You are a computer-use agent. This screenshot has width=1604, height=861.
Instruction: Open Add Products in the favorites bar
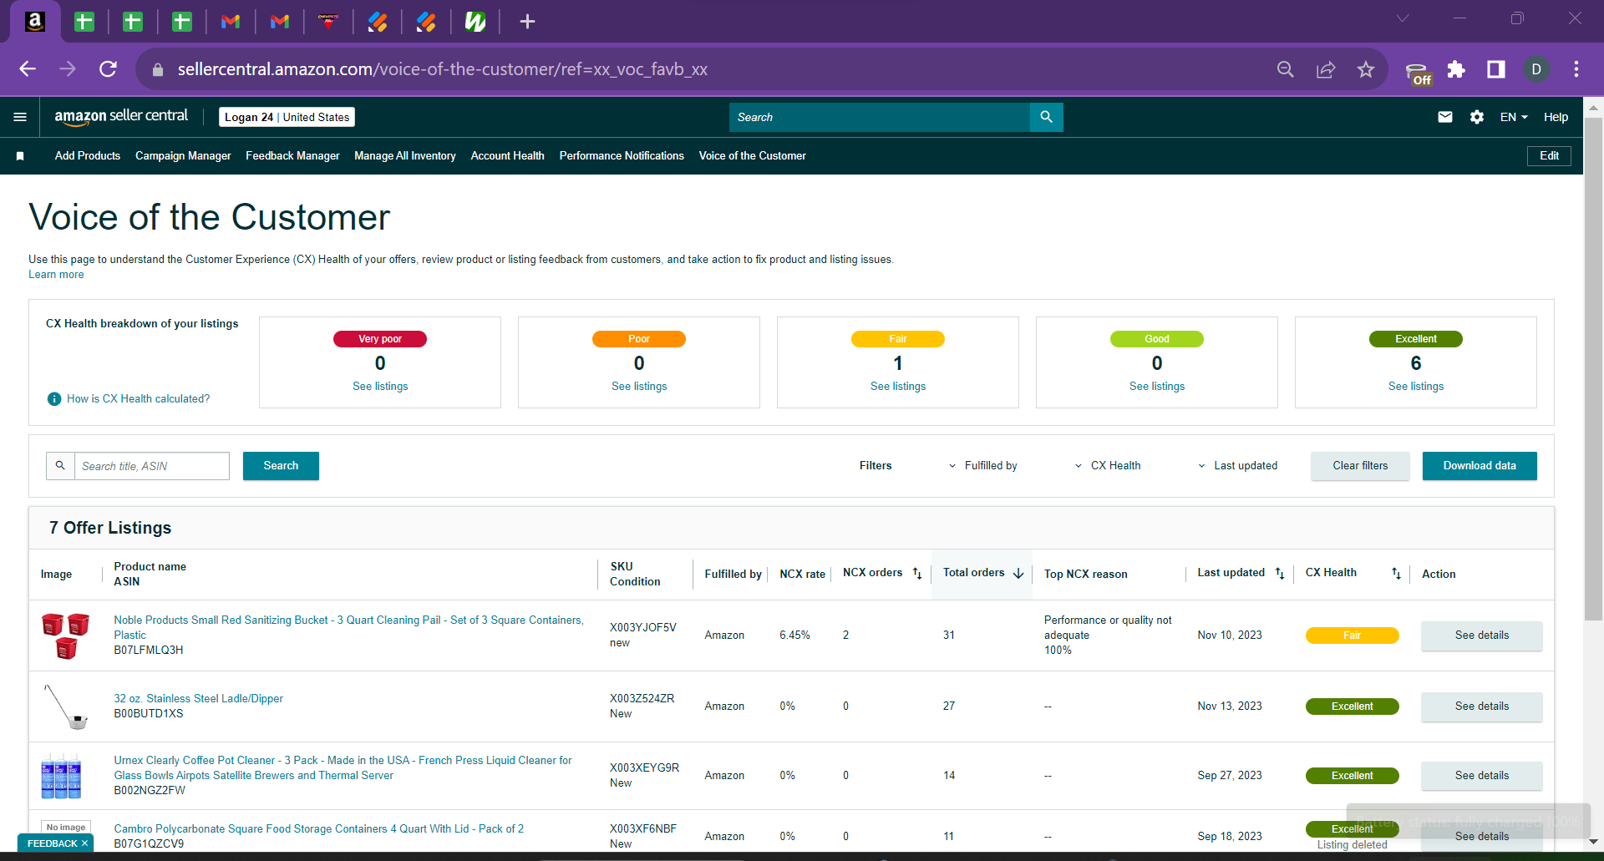88,156
